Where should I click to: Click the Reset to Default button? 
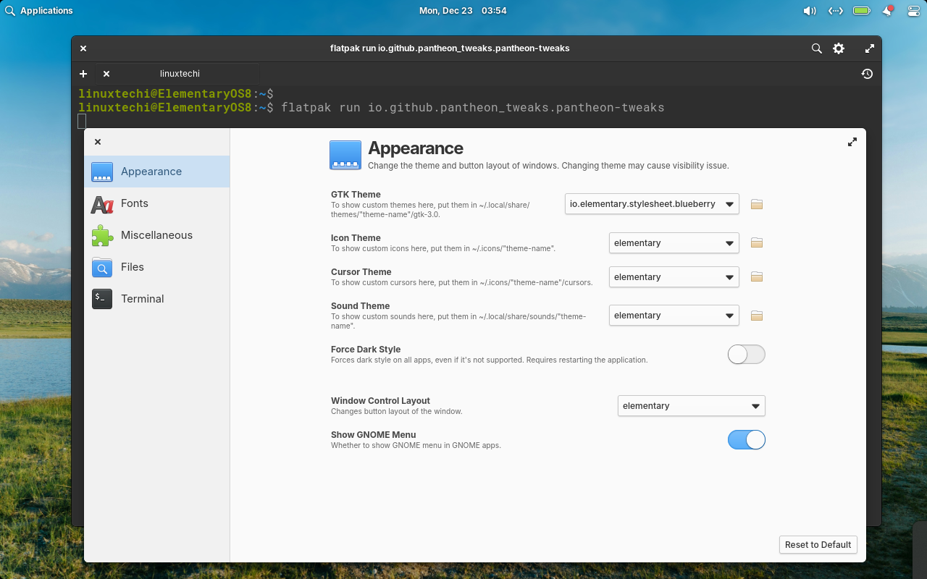(818, 545)
